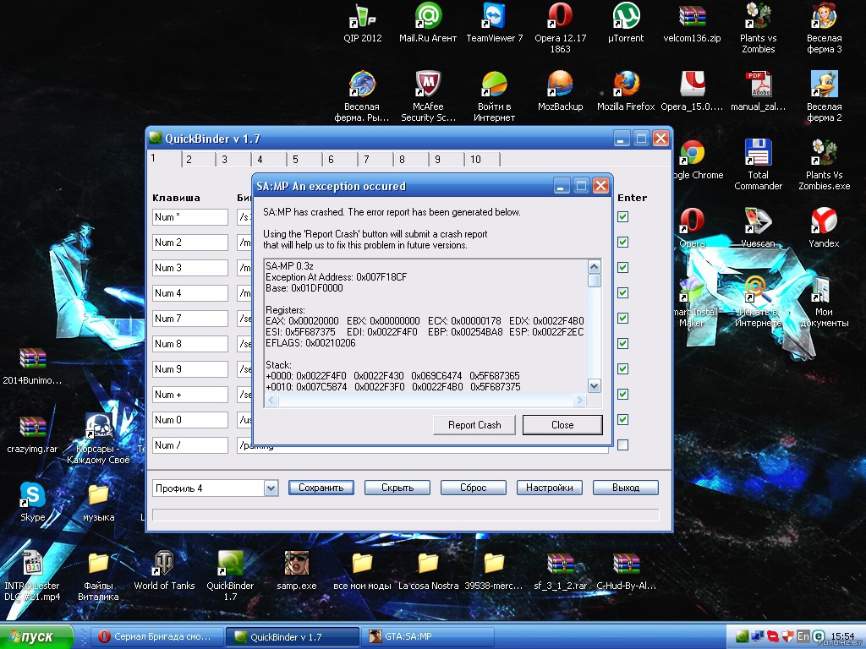The width and height of the screenshot is (866, 649).
Task: Click the Report Crash button
Action: 474,425
